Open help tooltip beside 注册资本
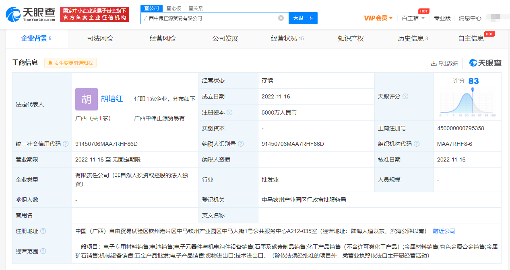This screenshot has height=270, width=510. (x=229, y=112)
